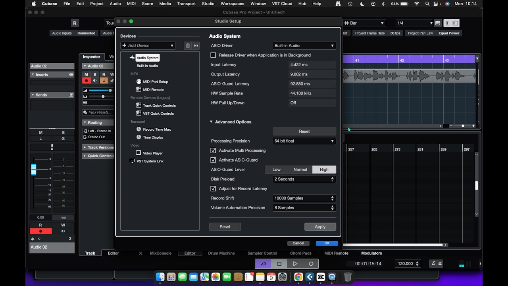Click the Video Player film icon

pyautogui.click(x=139, y=153)
